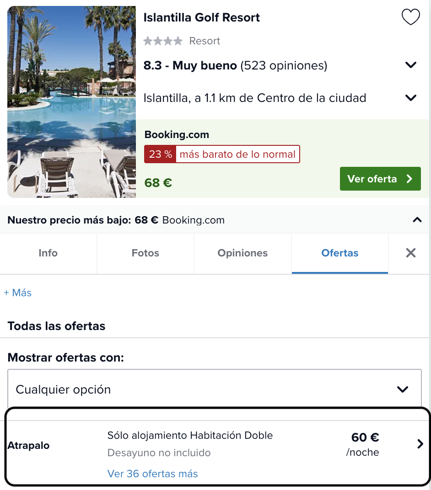Save hotel with the heart icon

410,17
